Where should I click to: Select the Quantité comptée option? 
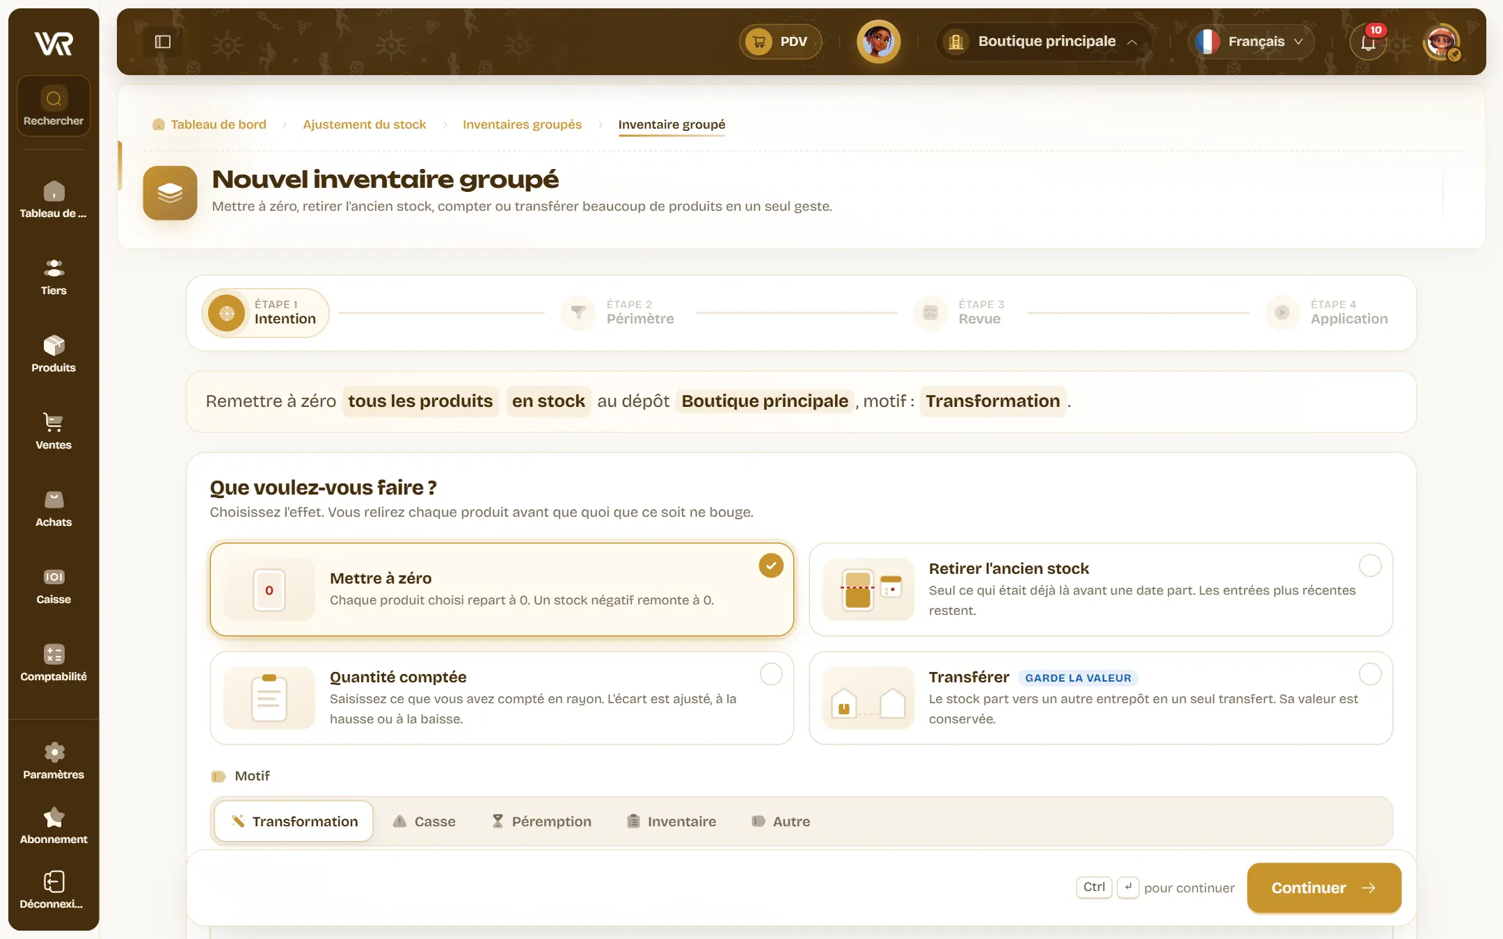[502, 698]
